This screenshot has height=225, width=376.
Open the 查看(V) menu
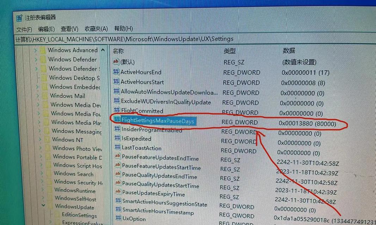(69, 29)
